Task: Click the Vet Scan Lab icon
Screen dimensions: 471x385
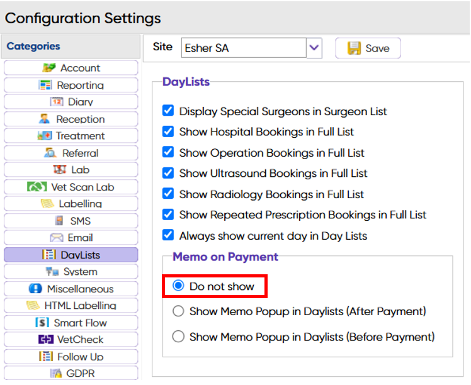Action: coord(37,187)
